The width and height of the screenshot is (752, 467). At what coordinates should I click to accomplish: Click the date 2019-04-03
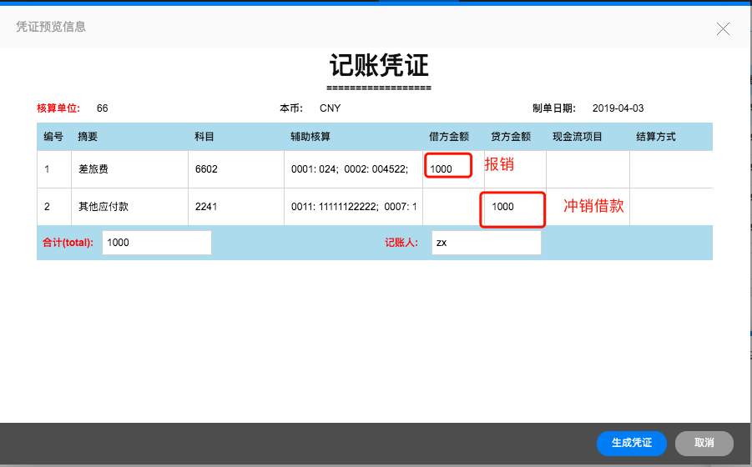point(618,108)
